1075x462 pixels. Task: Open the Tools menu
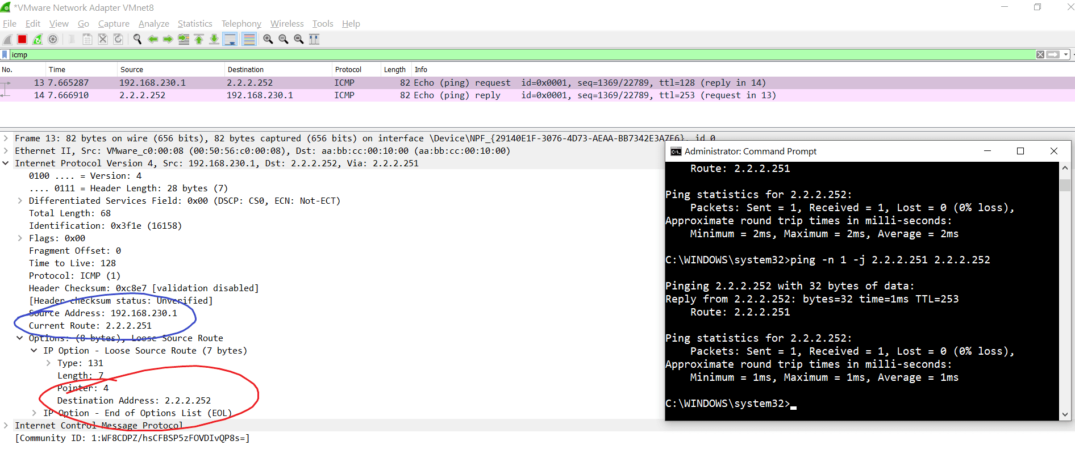pyautogui.click(x=323, y=24)
